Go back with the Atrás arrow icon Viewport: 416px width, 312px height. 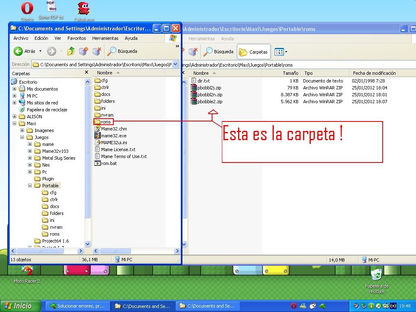[x=18, y=51]
